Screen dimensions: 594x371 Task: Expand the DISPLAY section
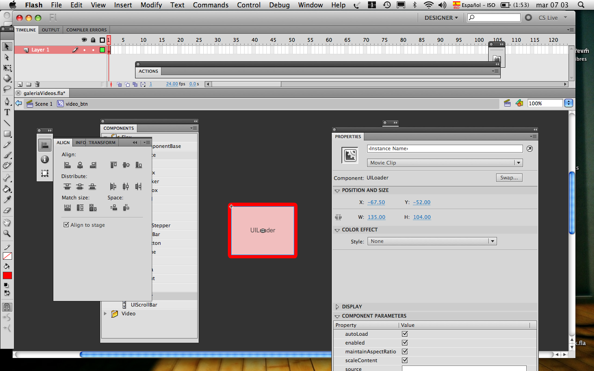pyautogui.click(x=337, y=307)
